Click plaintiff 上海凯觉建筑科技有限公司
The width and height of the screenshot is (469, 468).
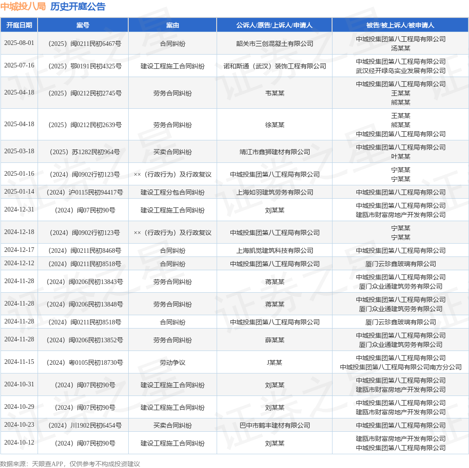(275, 251)
